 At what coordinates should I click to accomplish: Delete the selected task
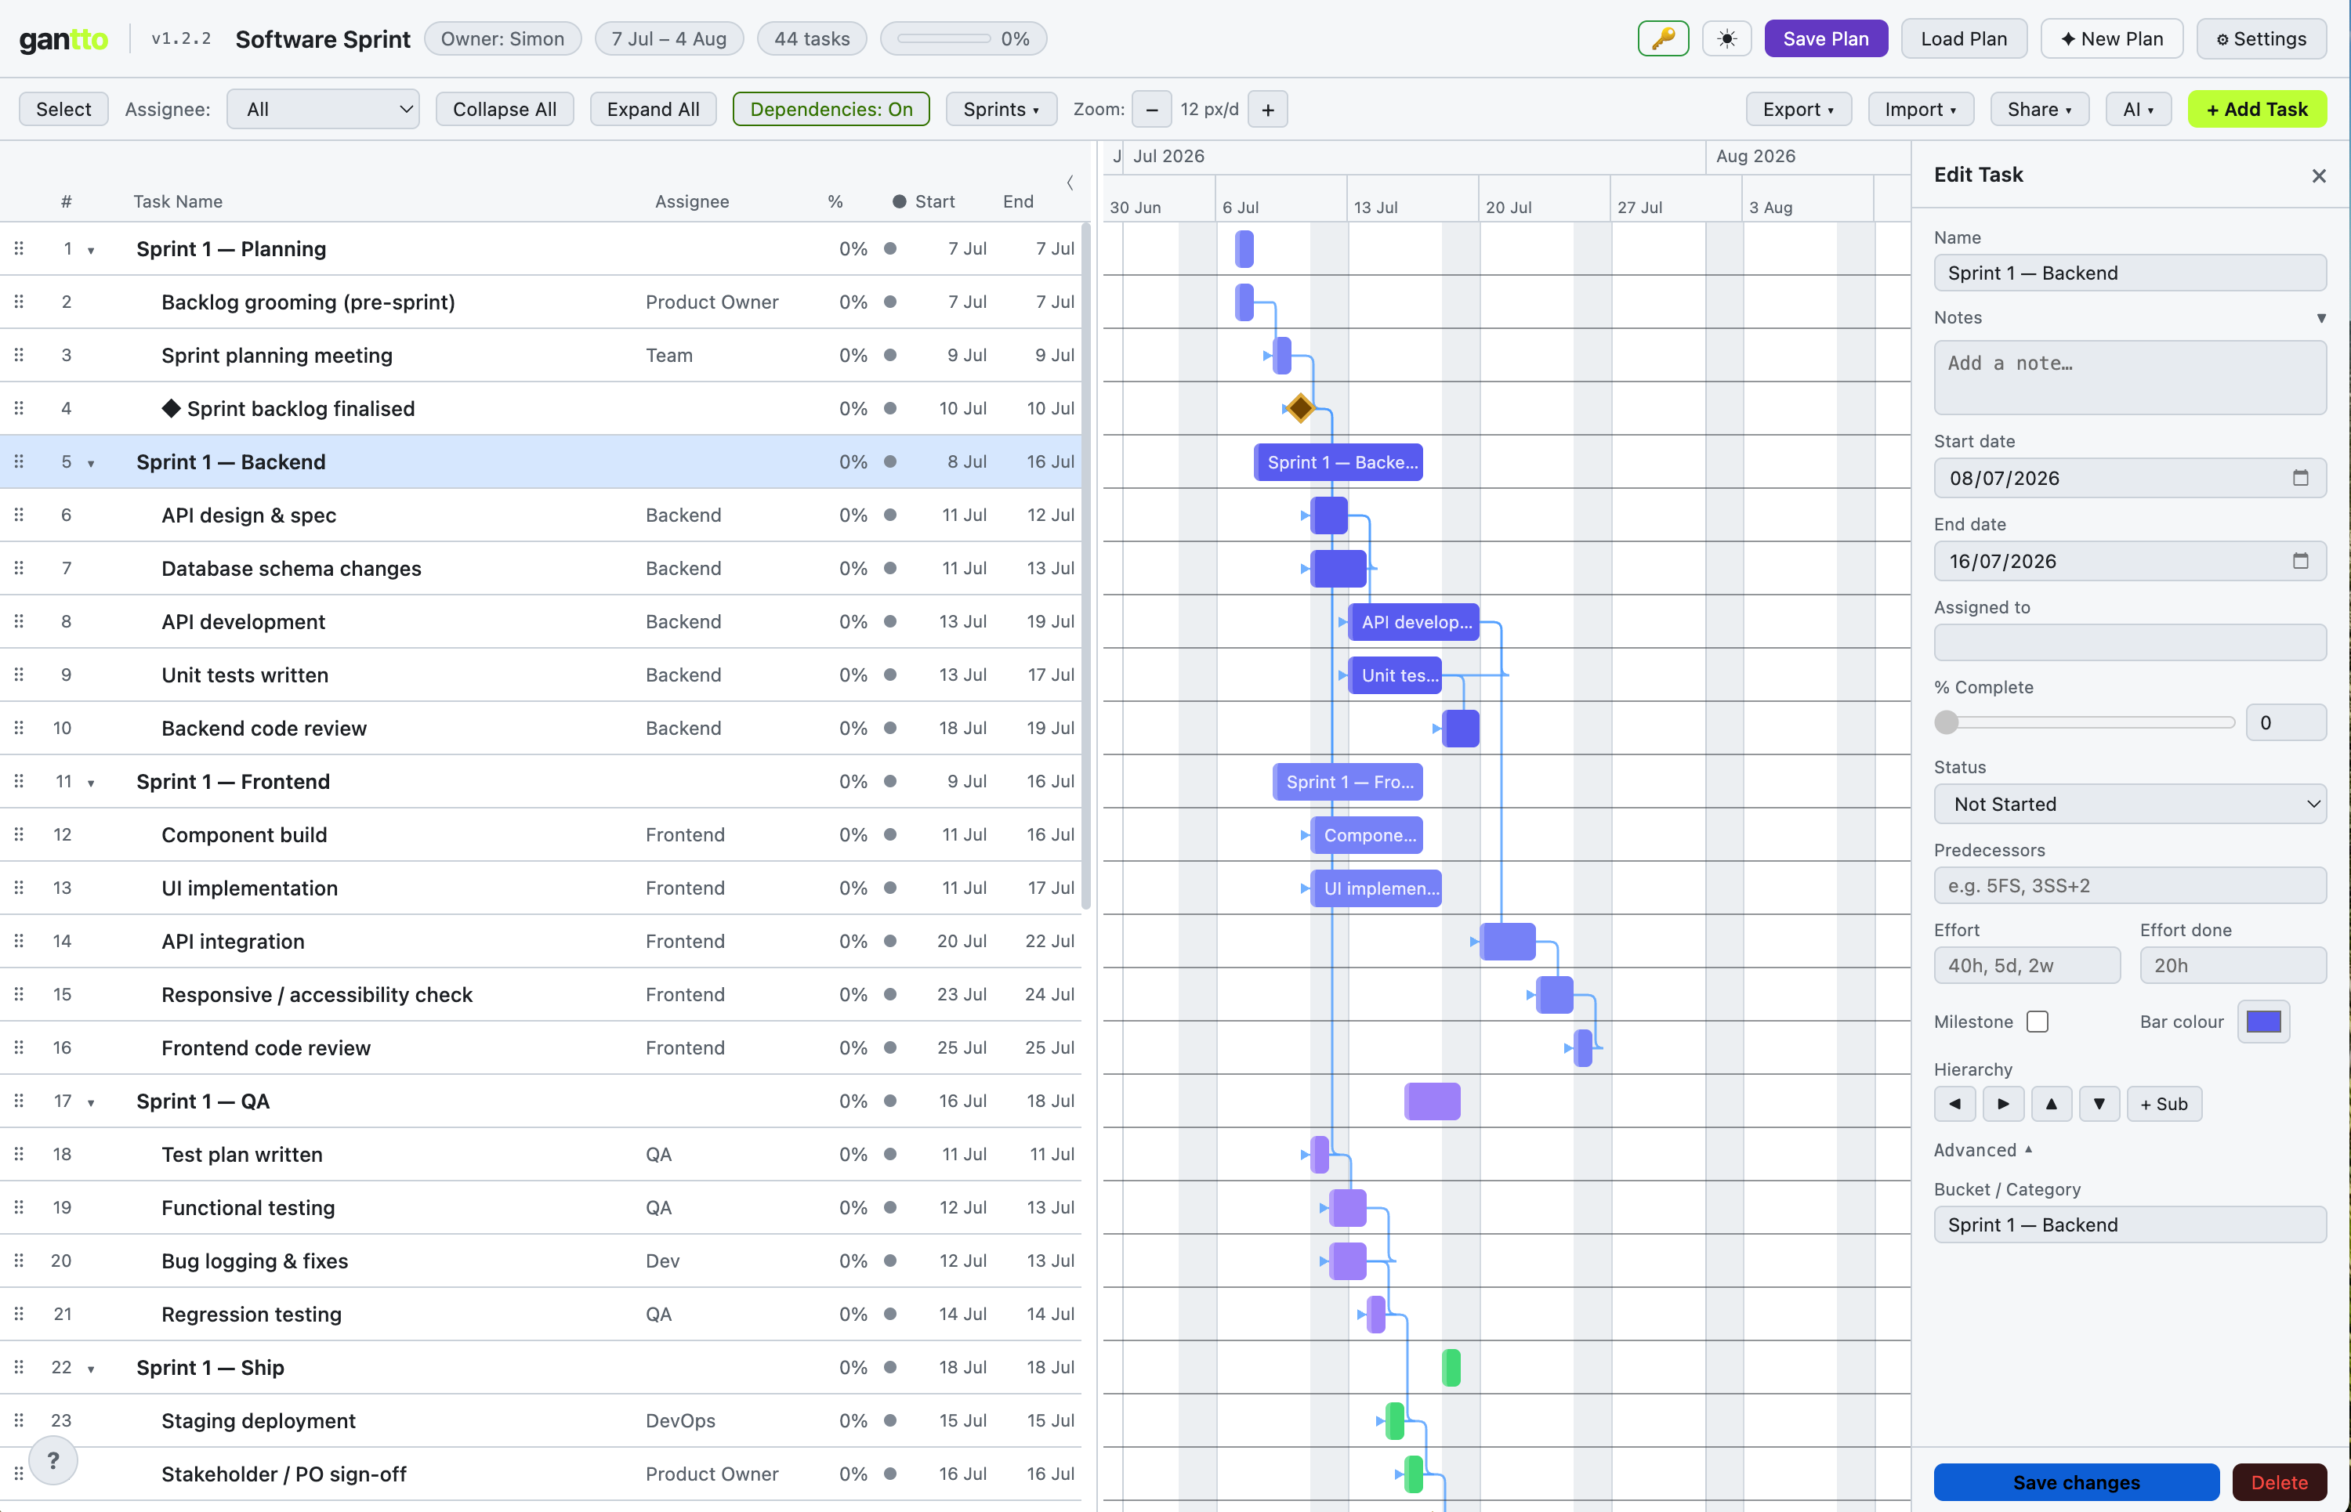[x=2278, y=1481]
